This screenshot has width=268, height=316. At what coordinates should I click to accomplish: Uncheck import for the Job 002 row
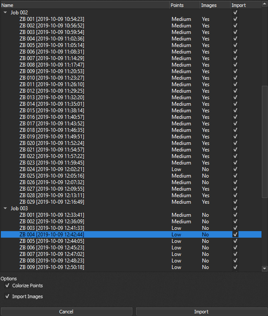click(235, 13)
